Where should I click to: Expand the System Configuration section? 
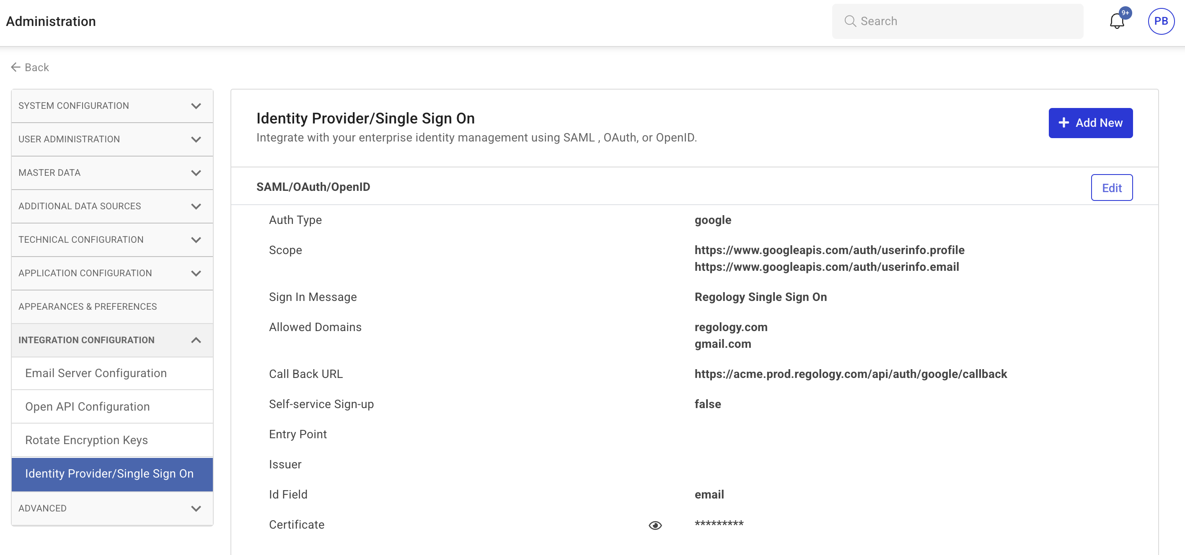click(196, 106)
